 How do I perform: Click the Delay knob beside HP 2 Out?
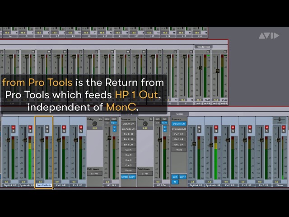[x=145, y=123]
